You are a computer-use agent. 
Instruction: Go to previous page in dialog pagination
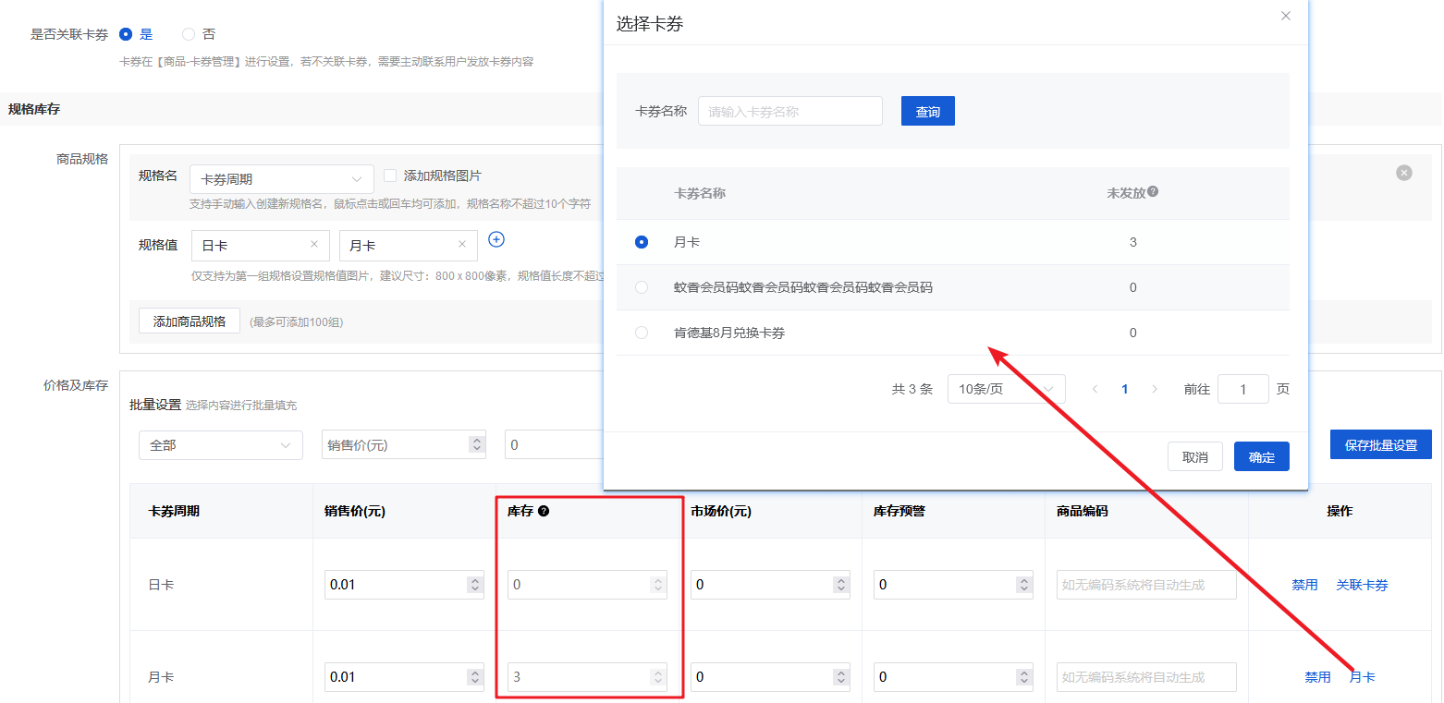point(1095,389)
